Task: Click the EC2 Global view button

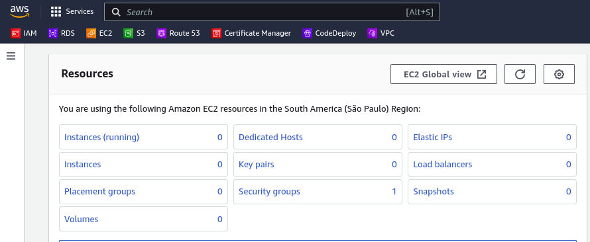Action: (x=444, y=74)
